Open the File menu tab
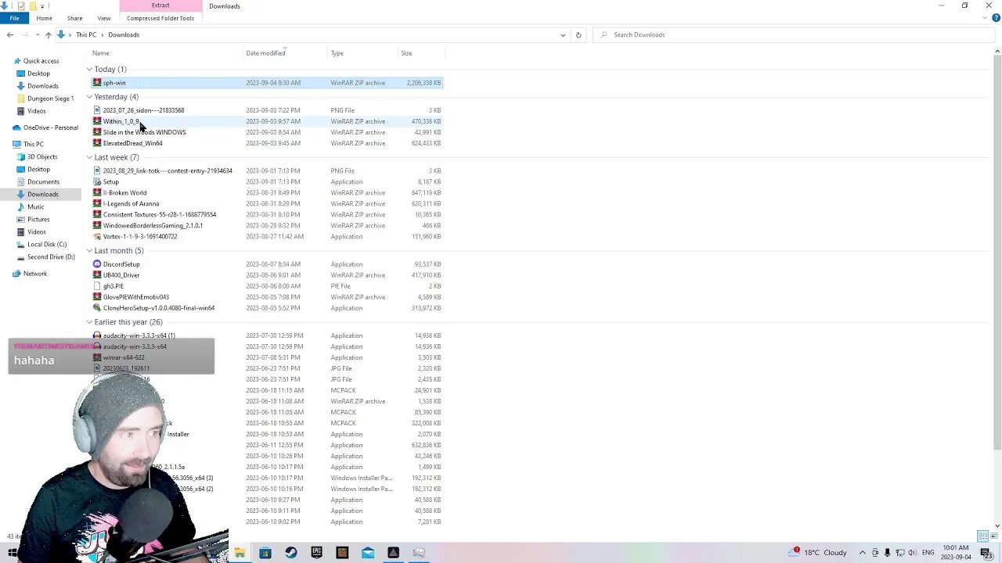This screenshot has width=1002, height=563. click(x=14, y=18)
